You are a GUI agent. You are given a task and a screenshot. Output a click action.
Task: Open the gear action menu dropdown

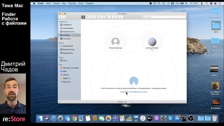(x=108, y=17)
